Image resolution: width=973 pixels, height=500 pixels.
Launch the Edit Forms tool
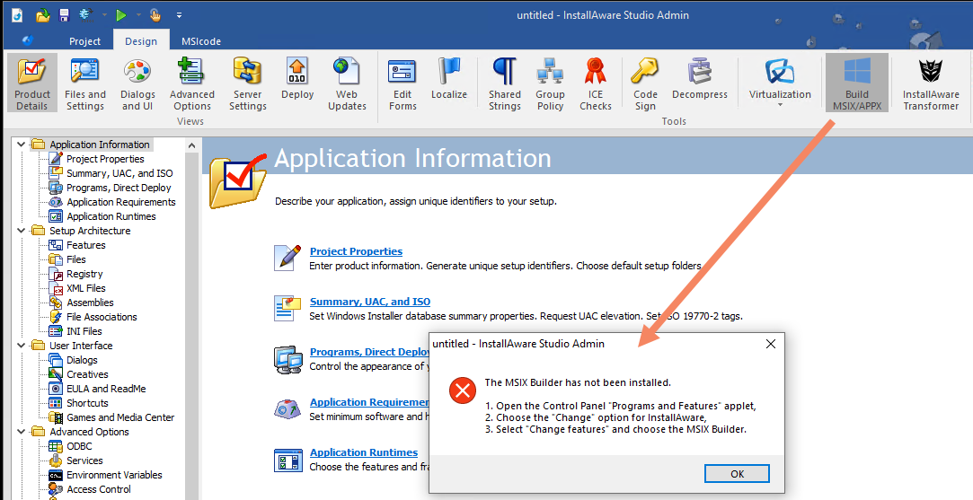402,83
